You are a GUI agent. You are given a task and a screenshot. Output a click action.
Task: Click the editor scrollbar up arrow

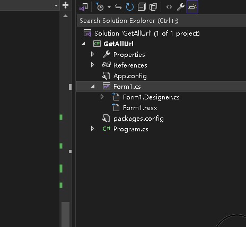65,16
